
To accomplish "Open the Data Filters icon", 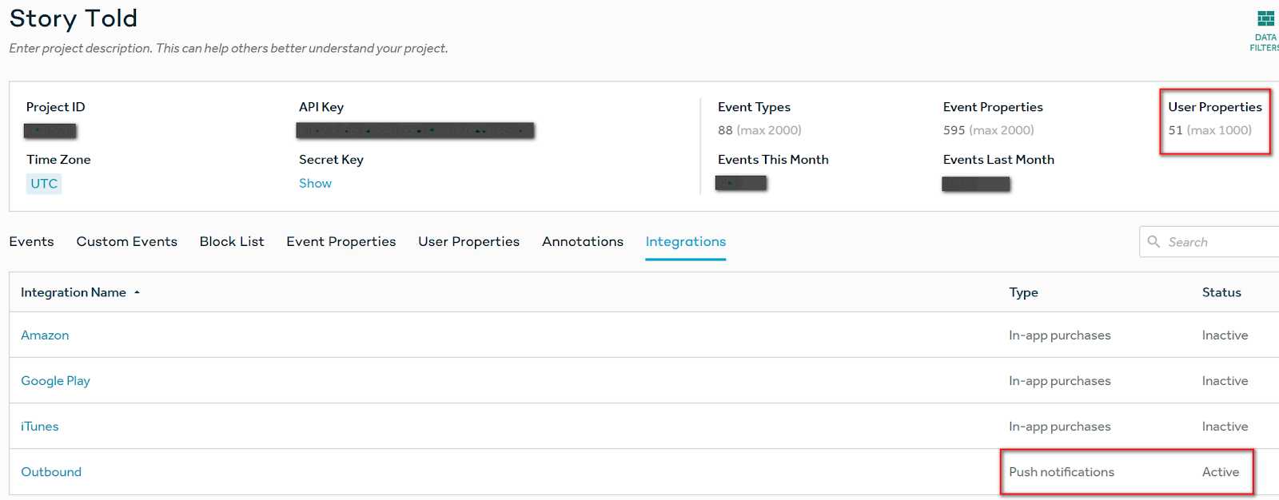I will pos(1265,19).
